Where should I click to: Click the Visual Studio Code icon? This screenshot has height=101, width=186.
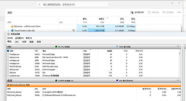coord(12,31)
